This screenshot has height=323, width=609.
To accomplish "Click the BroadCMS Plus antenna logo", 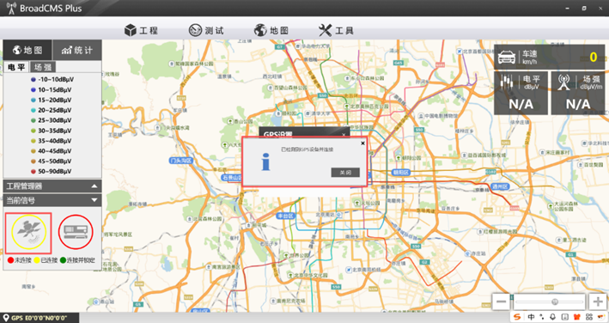I will (x=12, y=8).
